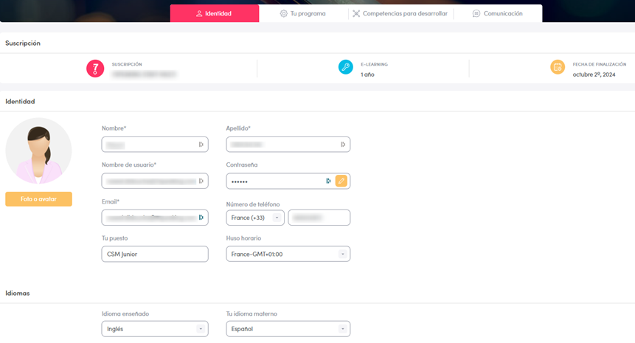Click the blue E-learning key icon

tap(345, 67)
